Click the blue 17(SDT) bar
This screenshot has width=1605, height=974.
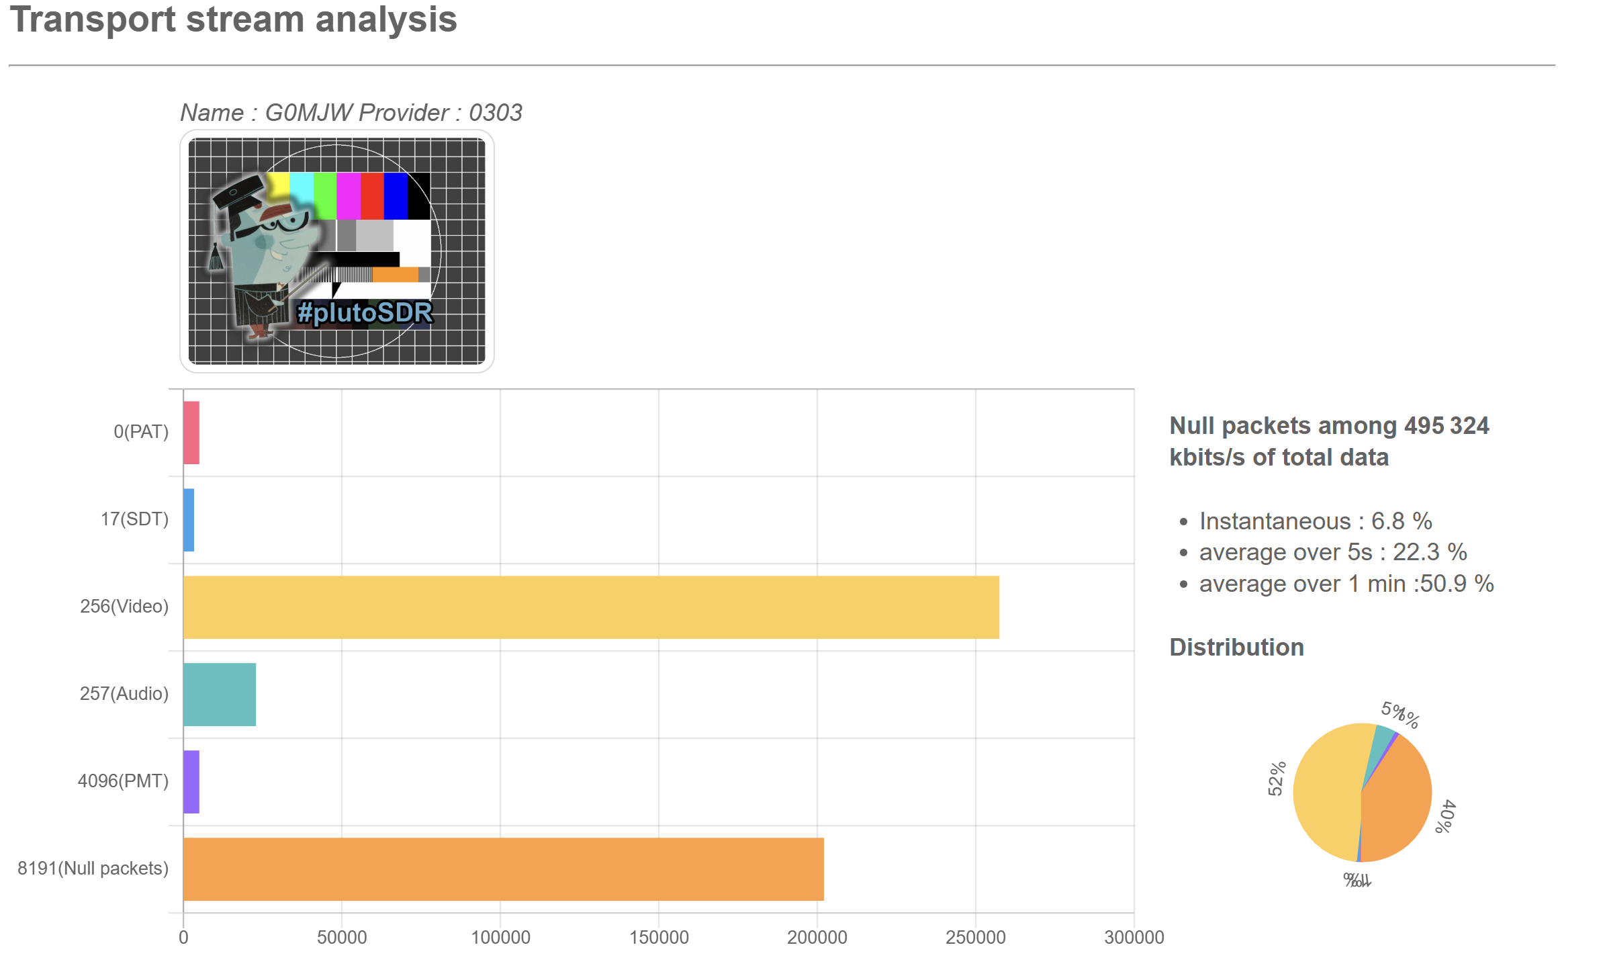189,520
